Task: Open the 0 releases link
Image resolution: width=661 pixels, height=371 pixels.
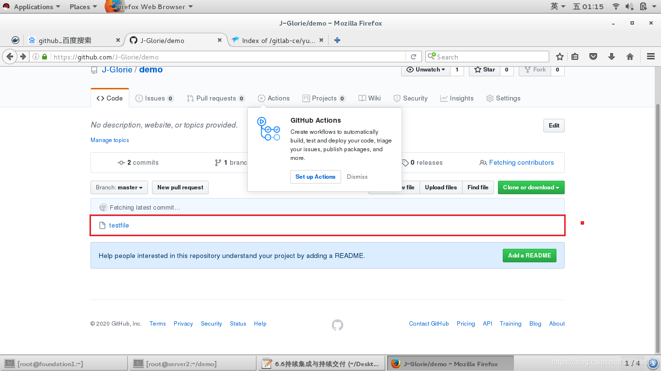Action: coord(422,163)
